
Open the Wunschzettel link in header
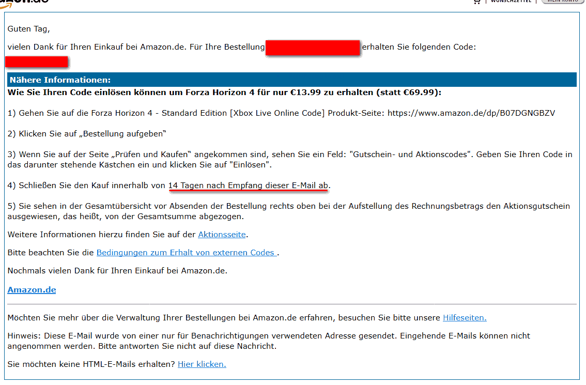(x=511, y=1)
